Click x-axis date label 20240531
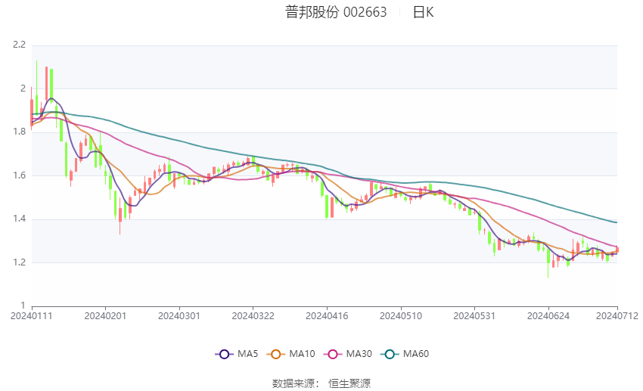643x391 pixels. click(474, 316)
